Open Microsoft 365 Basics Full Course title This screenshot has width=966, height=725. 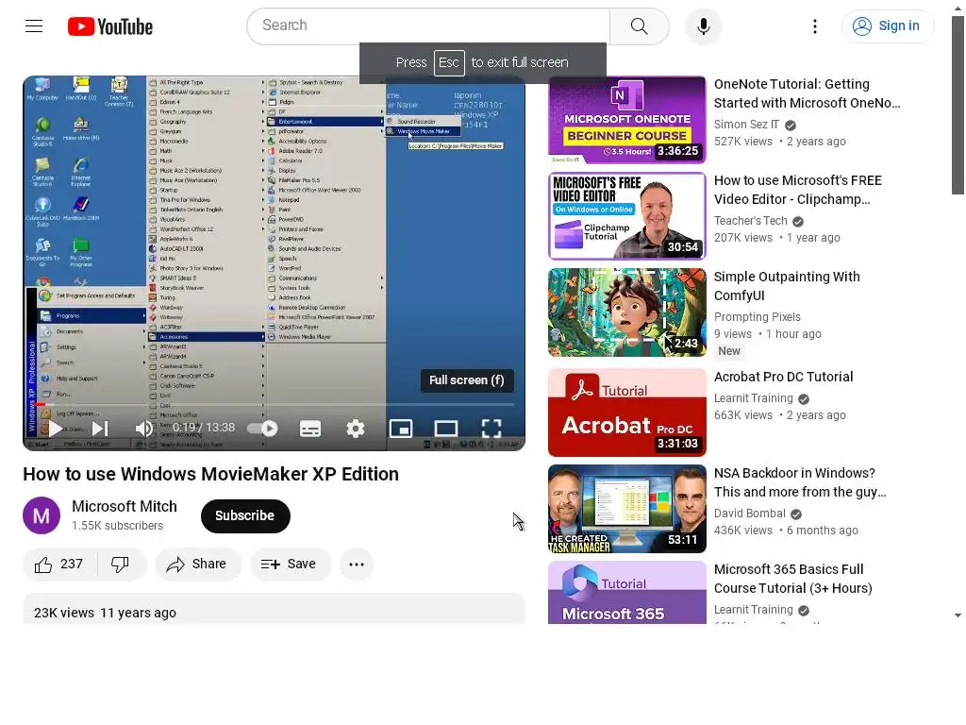pyautogui.click(x=792, y=579)
